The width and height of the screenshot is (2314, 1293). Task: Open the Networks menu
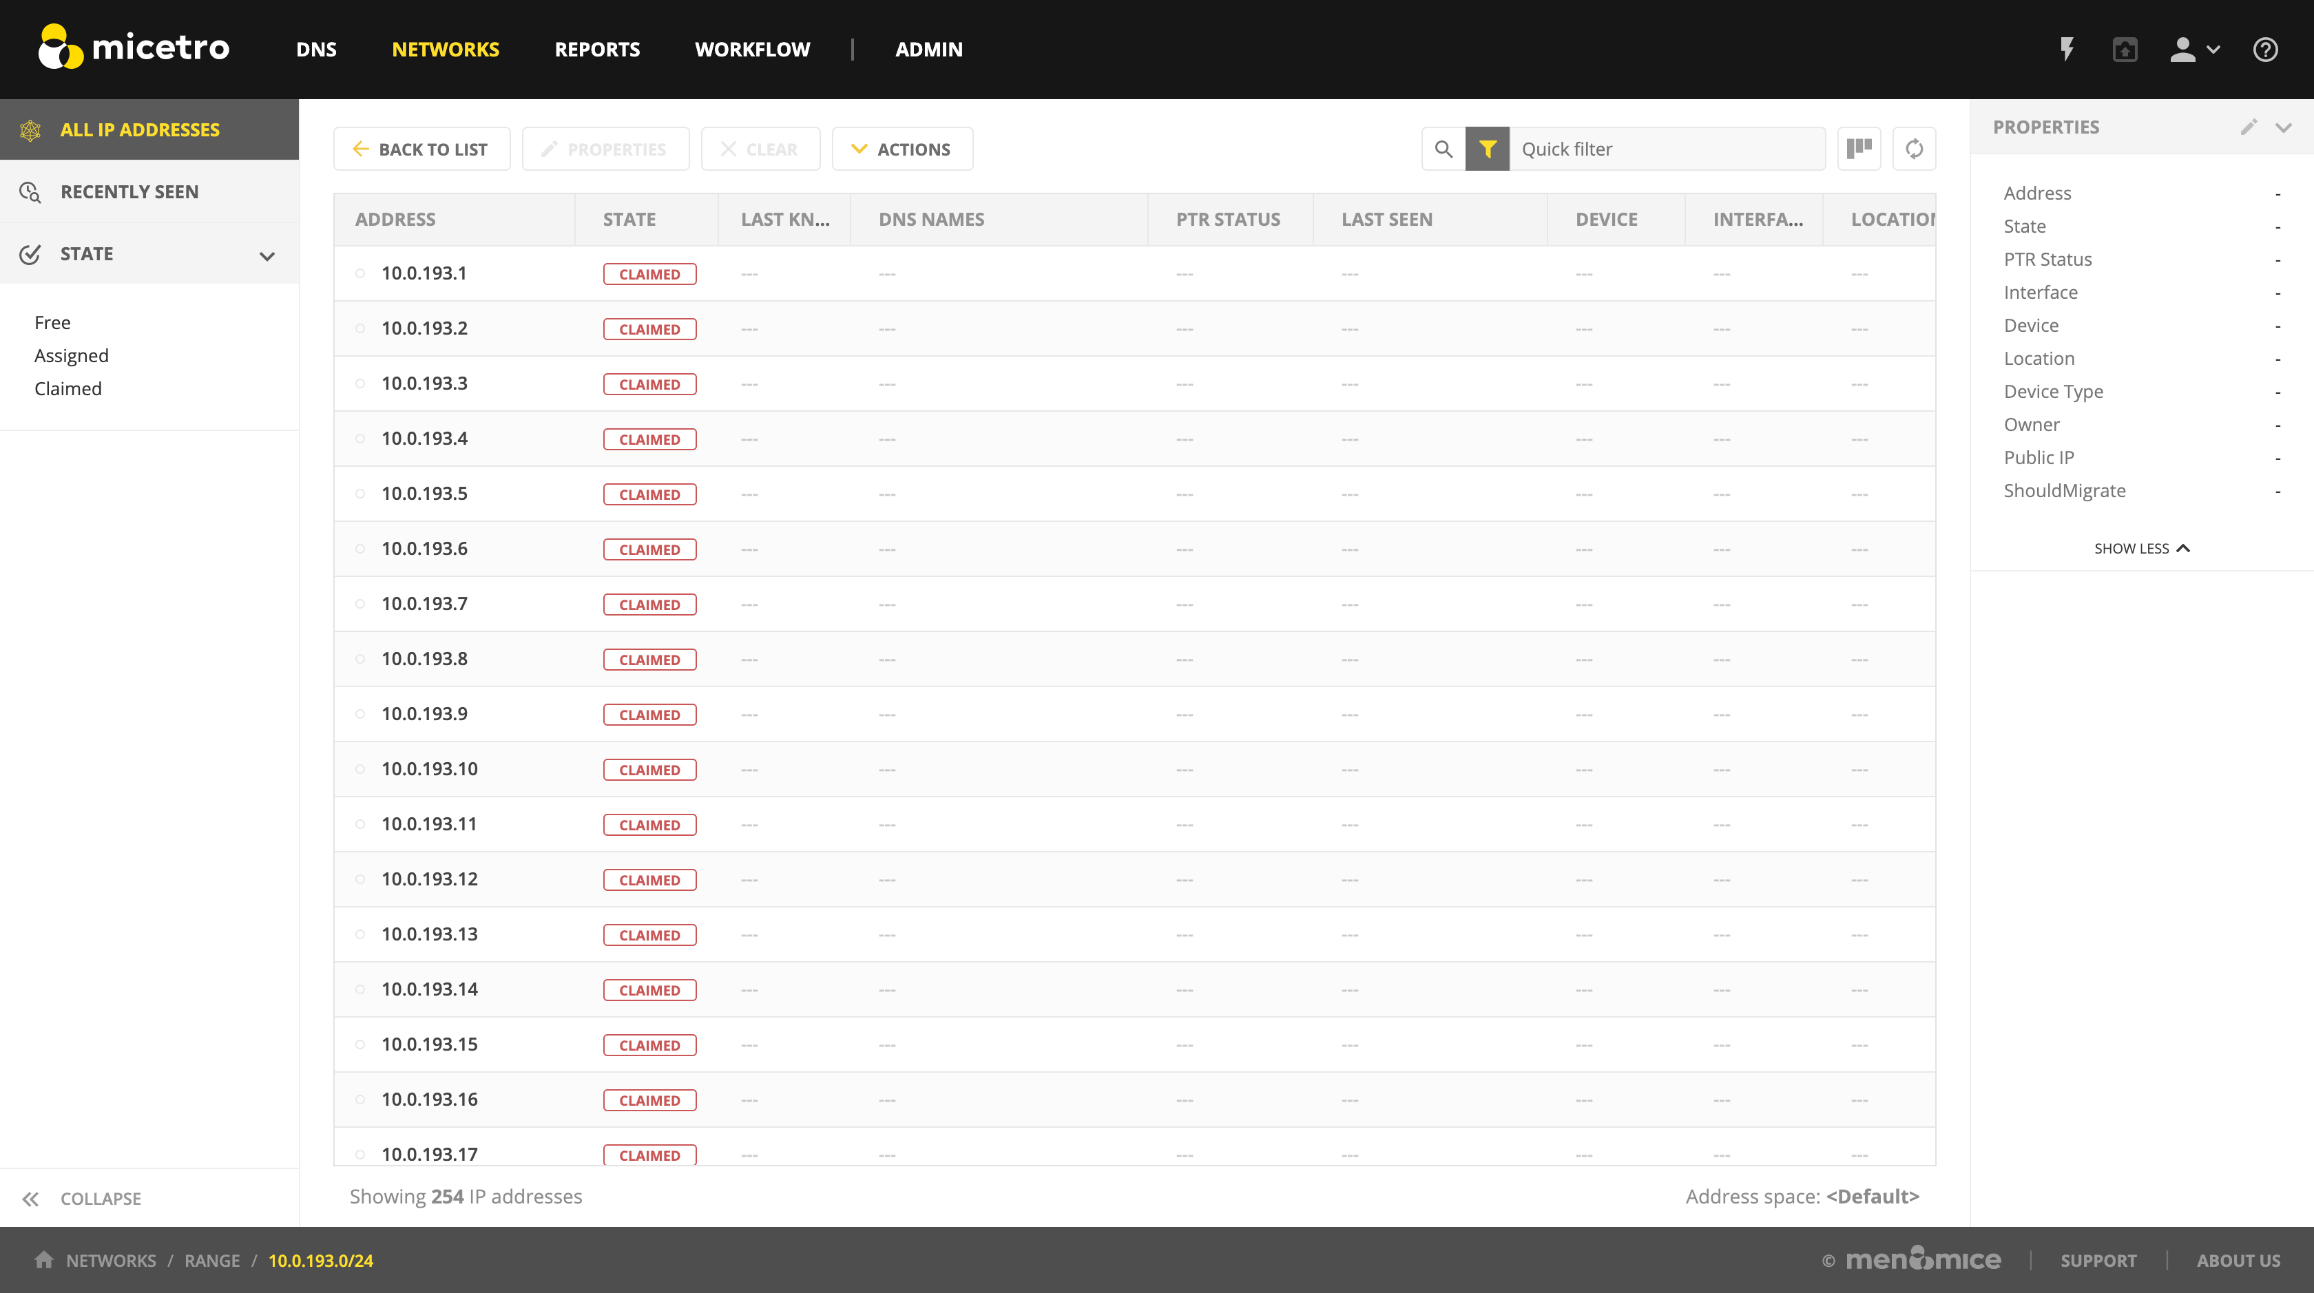[446, 50]
